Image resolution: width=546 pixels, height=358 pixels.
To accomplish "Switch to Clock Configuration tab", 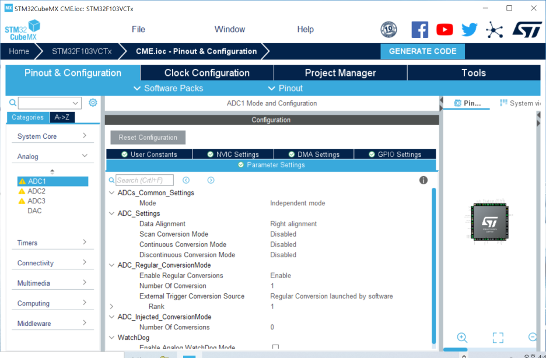I will coord(207,73).
